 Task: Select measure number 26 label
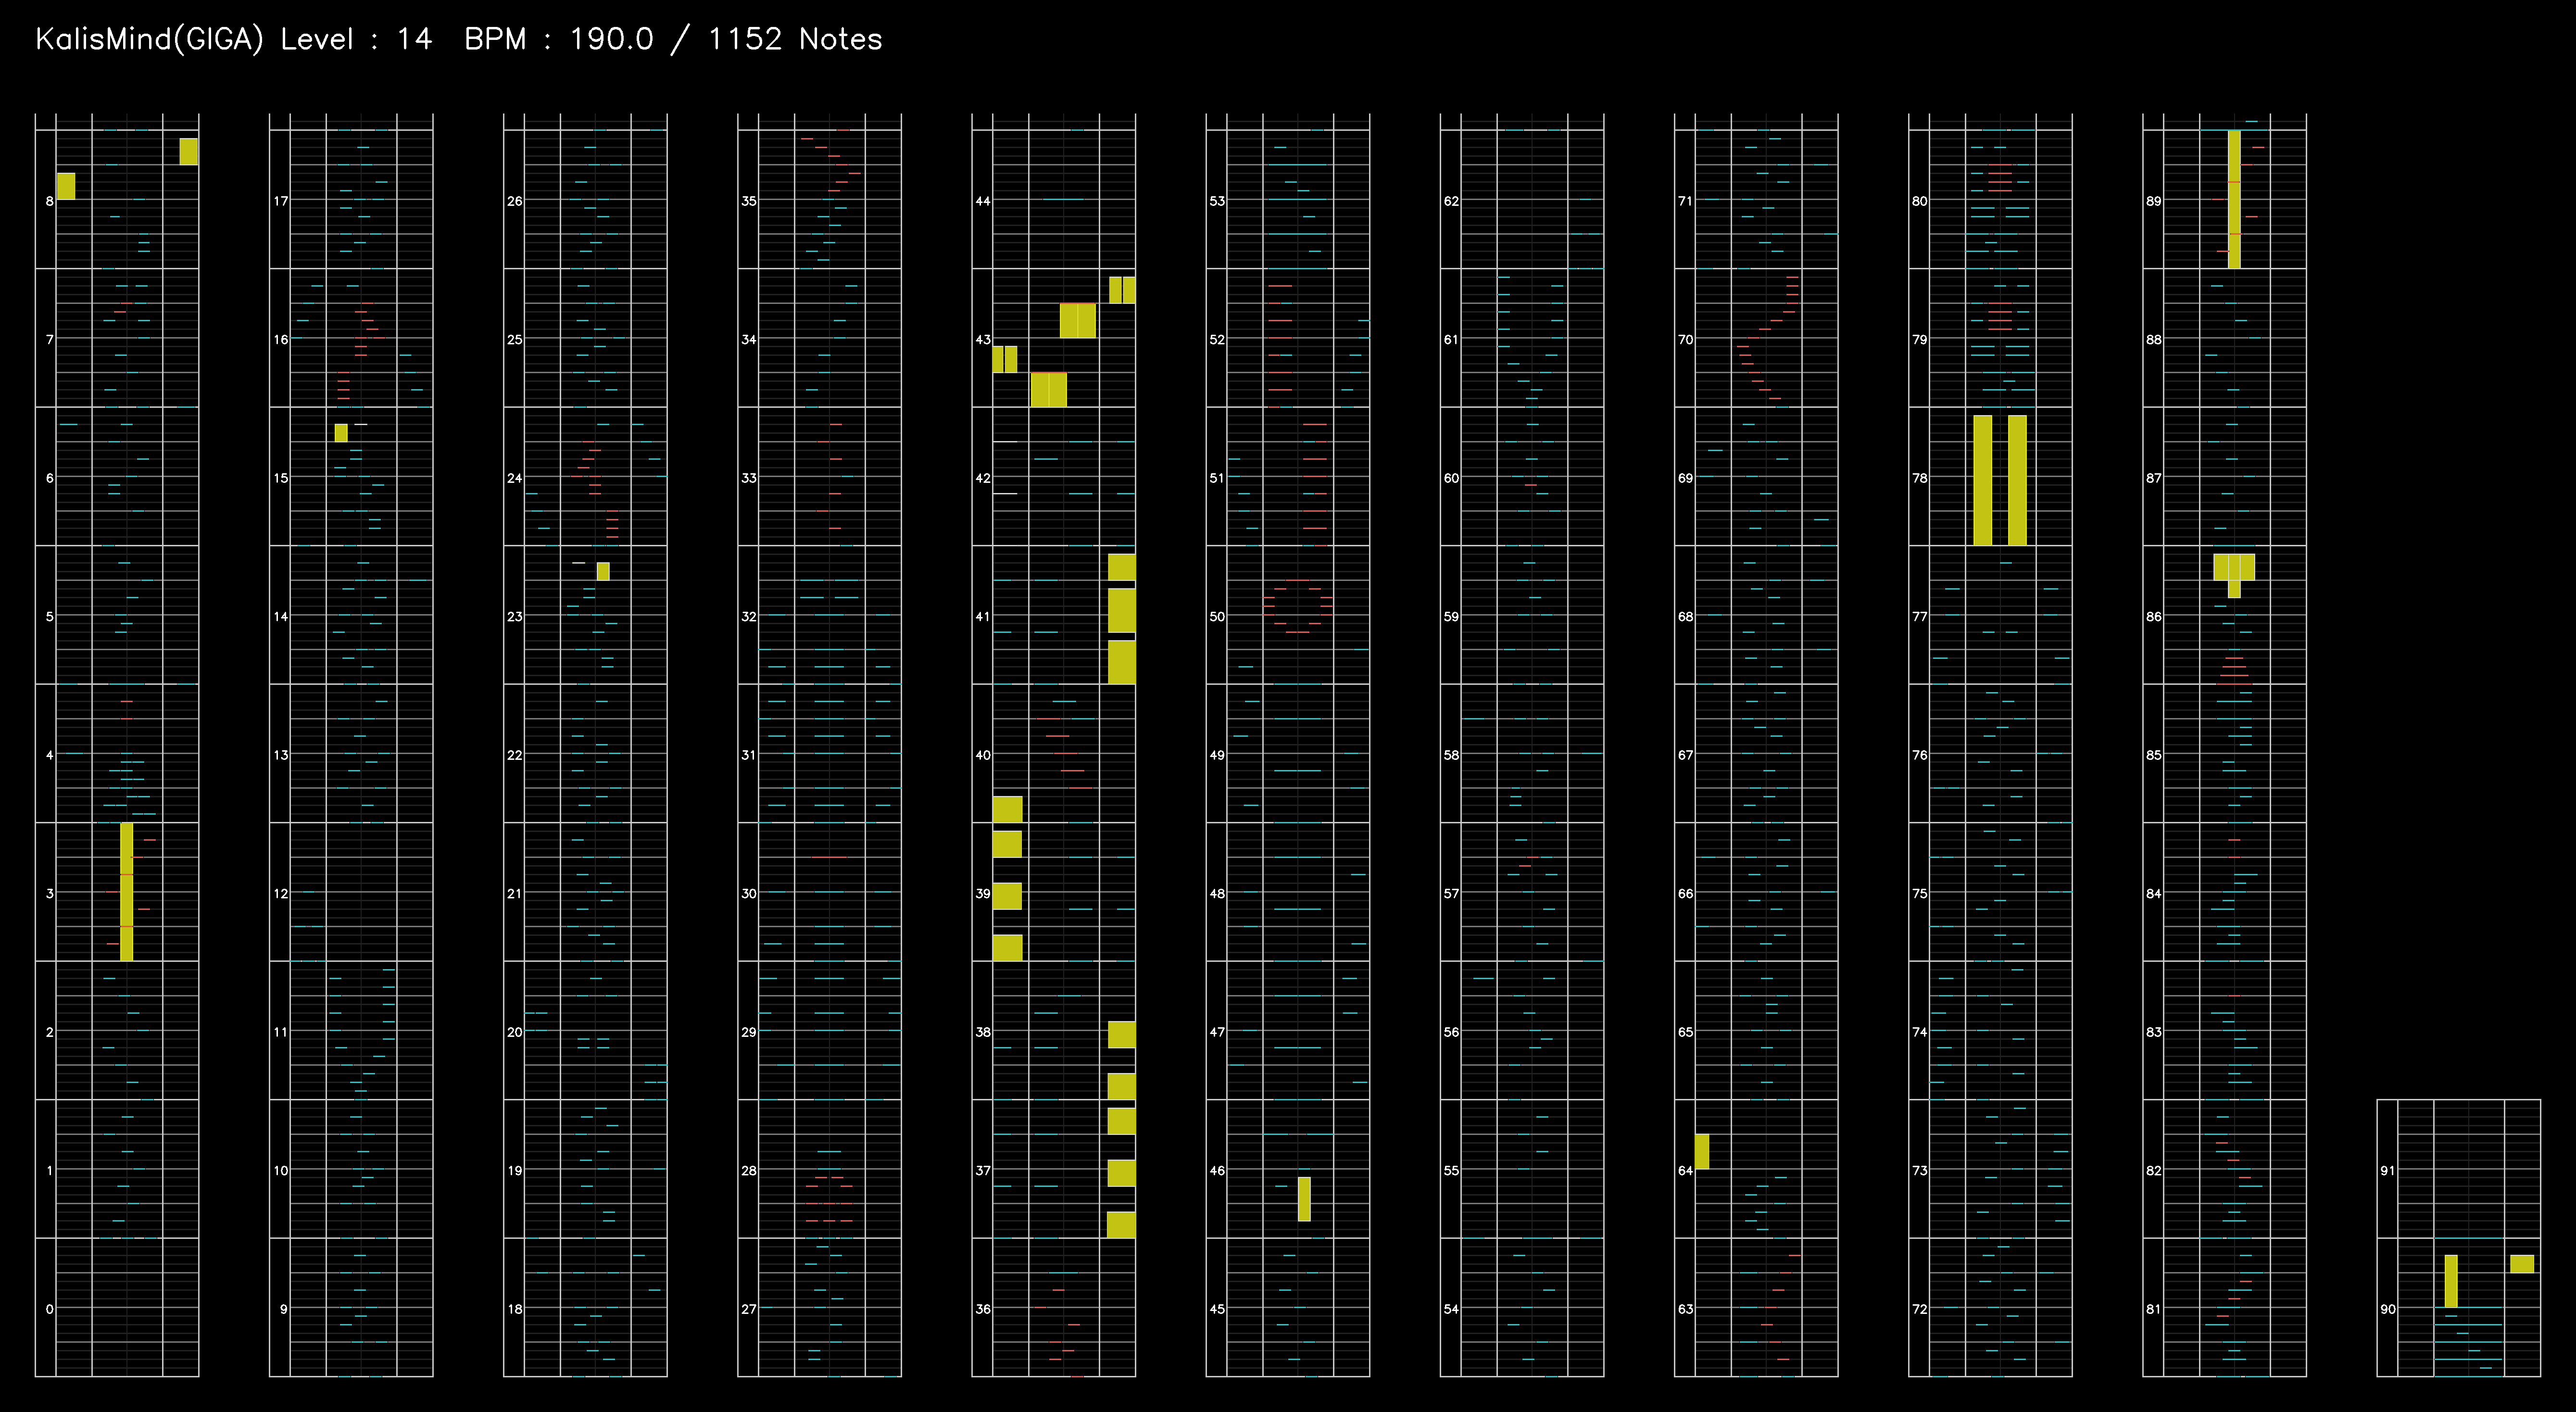tap(515, 201)
